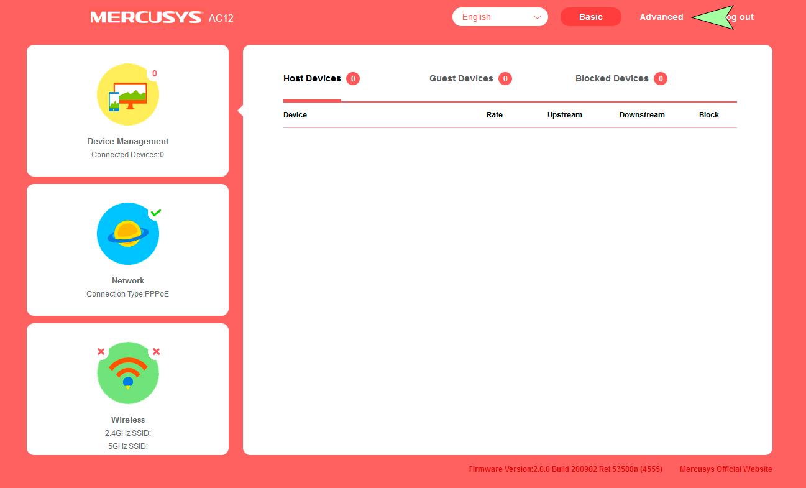Open the Wireless settings Wi-Fi icon
The width and height of the screenshot is (806, 488).
pyautogui.click(x=127, y=373)
